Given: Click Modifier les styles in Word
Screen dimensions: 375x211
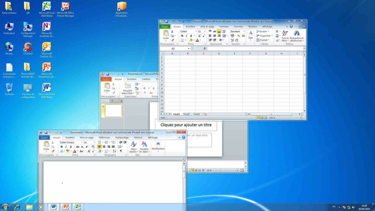Looking at the screenshot, I should click(144, 147).
